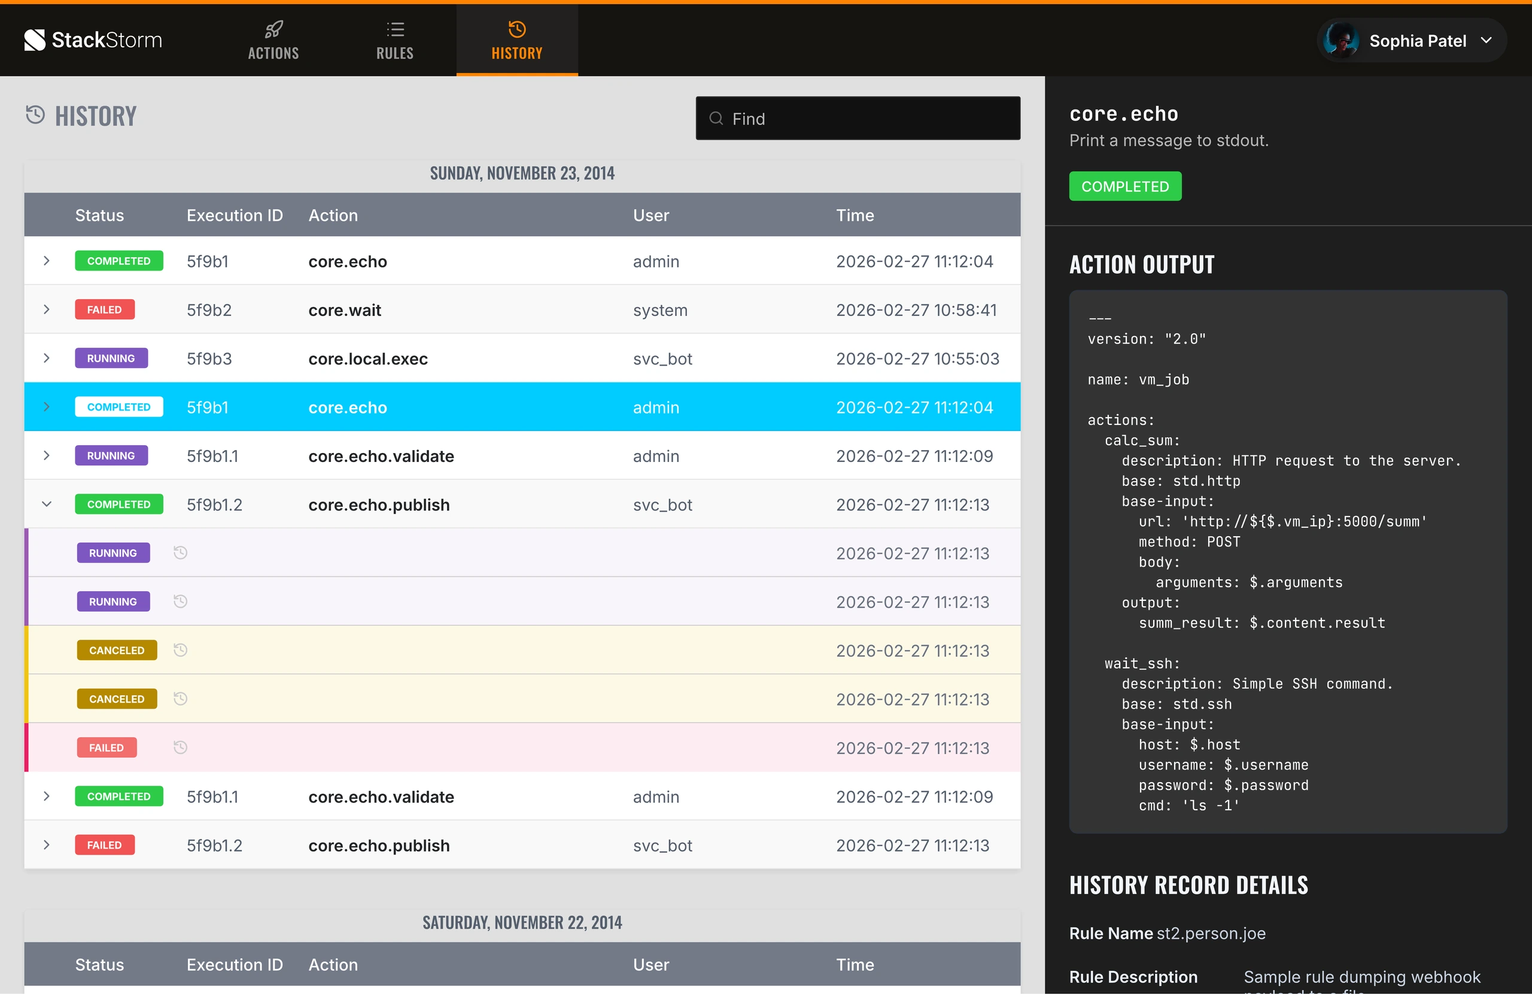Image resolution: width=1532 pixels, height=994 pixels.
Task: Expand the first core.echo 5f9b1 row
Action: click(46, 261)
